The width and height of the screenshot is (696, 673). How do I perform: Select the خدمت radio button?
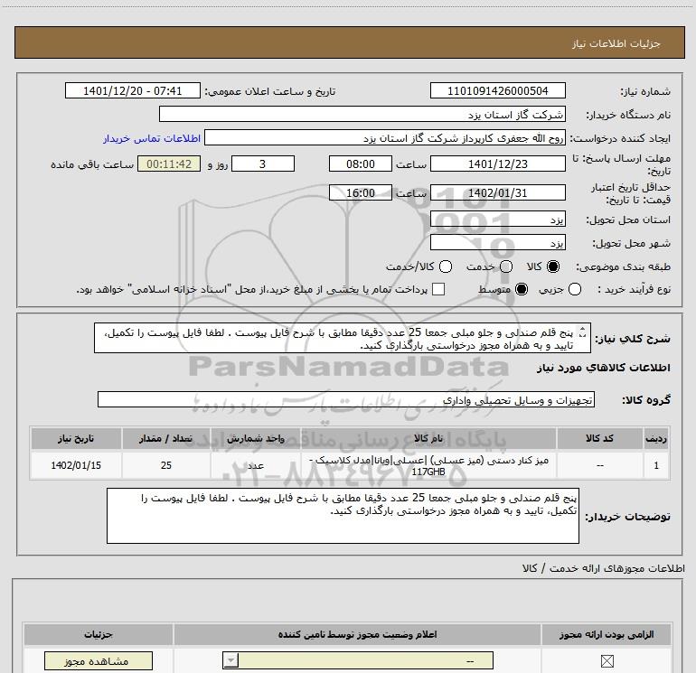coord(506,266)
